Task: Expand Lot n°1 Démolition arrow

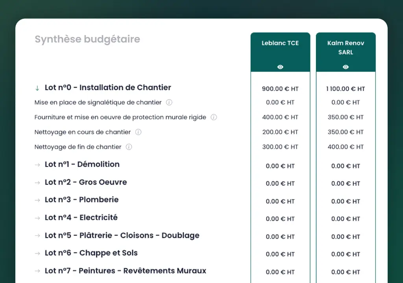Action: coord(37,165)
